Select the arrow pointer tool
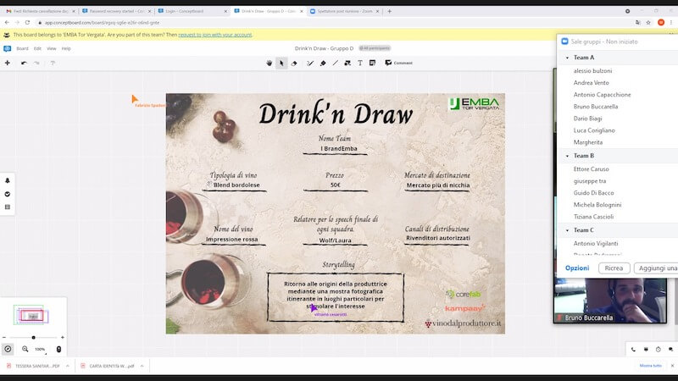Screen dimensions: 678x381 click(x=281, y=63)
